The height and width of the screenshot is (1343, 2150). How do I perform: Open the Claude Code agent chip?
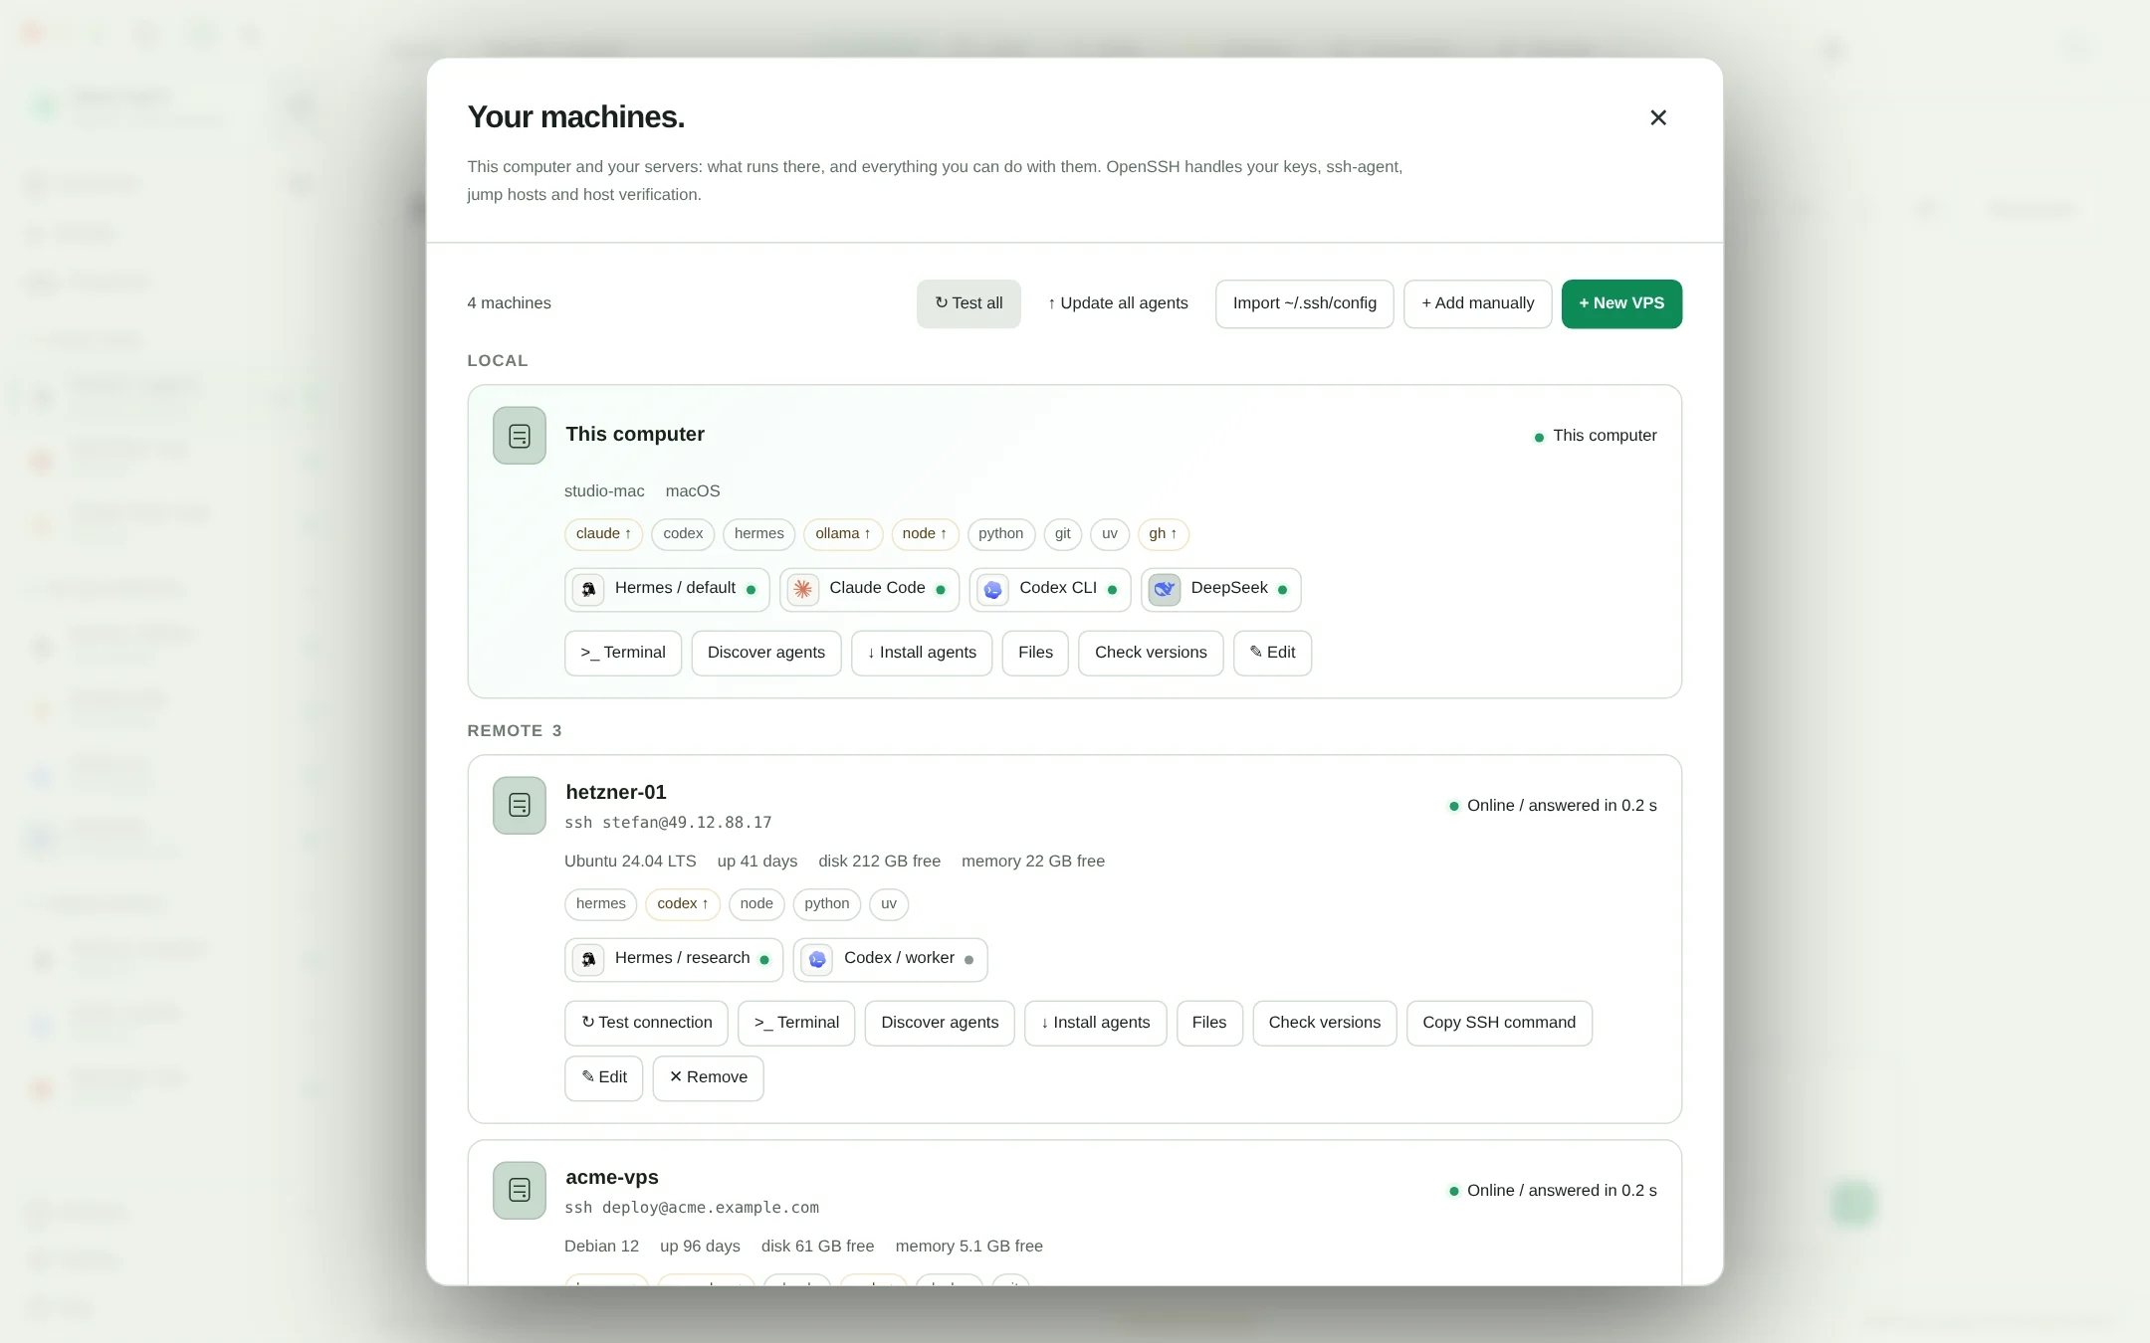(869, 589)
